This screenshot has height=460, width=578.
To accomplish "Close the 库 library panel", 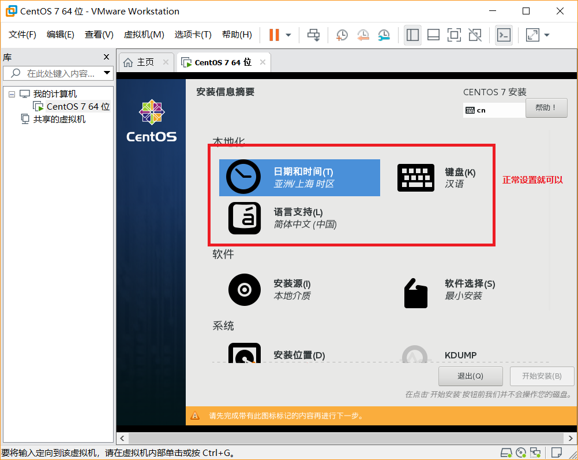I will pos(107,57).
